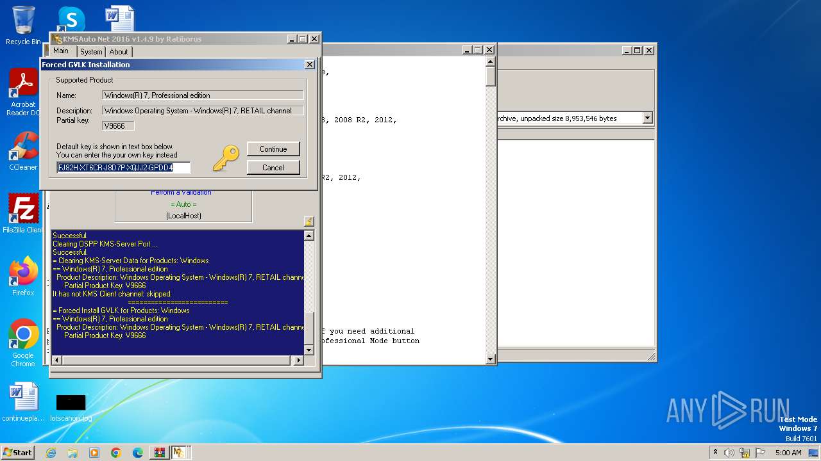This screenshot has height=461, width=821.
Task: Click the Continue button in Forced GVLK dialog
Action: pyautogui.click(x=273, y=149)
